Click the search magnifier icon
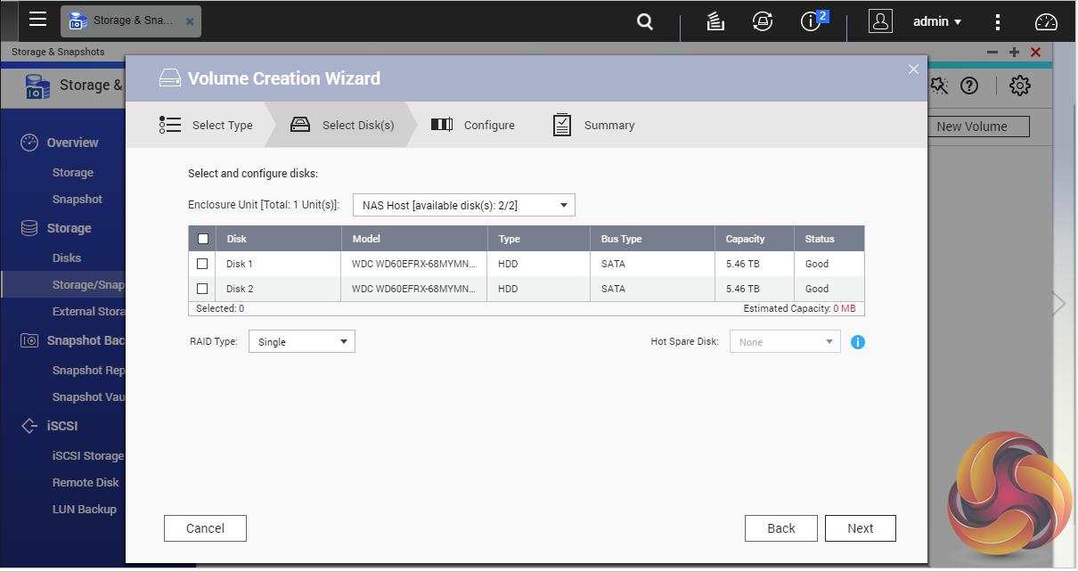The height and width of the screenshot is (572, 1078). (645, 22)
